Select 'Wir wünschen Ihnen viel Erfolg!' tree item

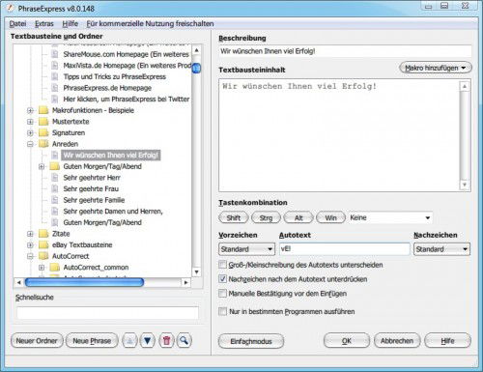111,156
